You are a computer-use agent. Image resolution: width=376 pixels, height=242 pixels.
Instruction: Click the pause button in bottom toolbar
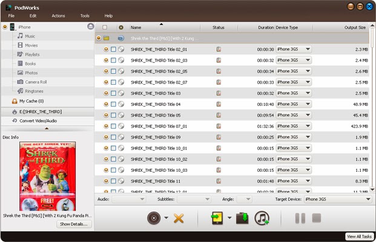(300, 218)
